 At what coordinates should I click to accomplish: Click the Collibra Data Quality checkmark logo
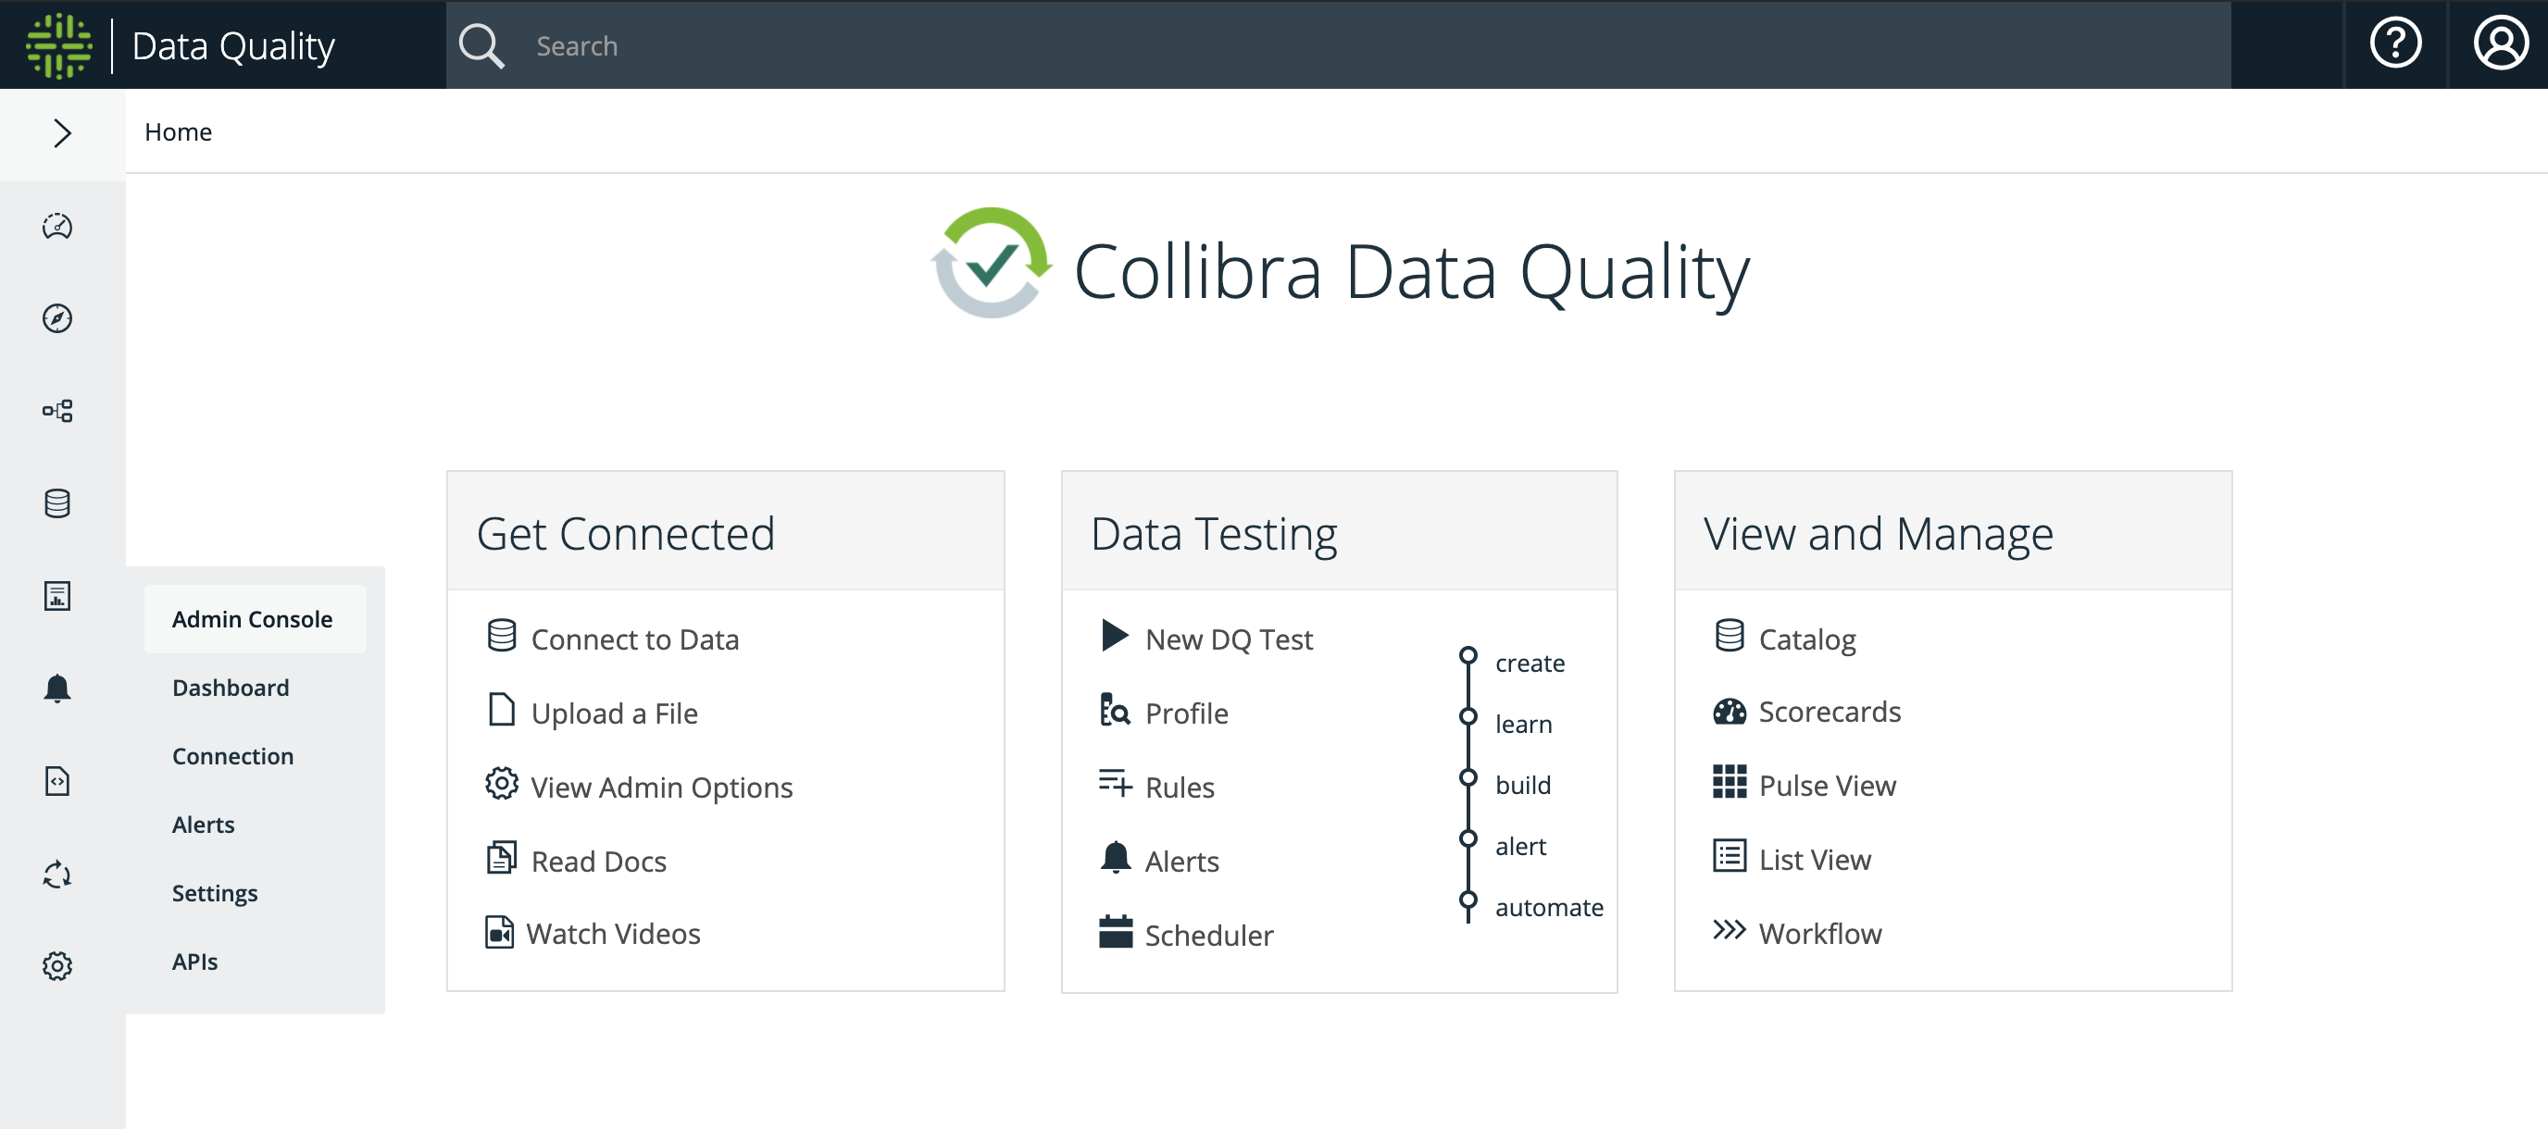pos(991,262)
